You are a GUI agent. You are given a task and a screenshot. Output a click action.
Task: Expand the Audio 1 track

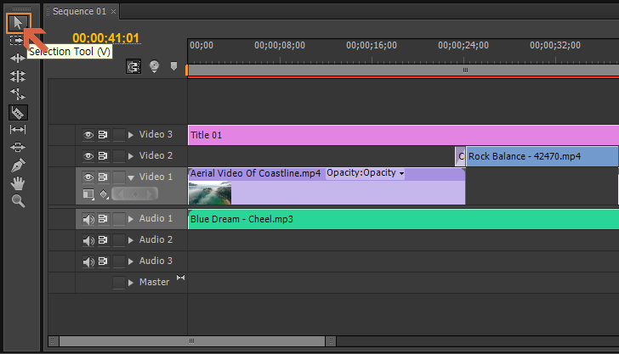coord(131,219)
